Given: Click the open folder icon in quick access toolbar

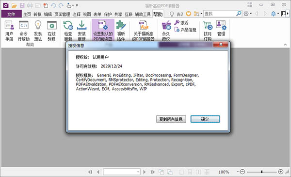Looking at the screenshot, I should point(14,5).
